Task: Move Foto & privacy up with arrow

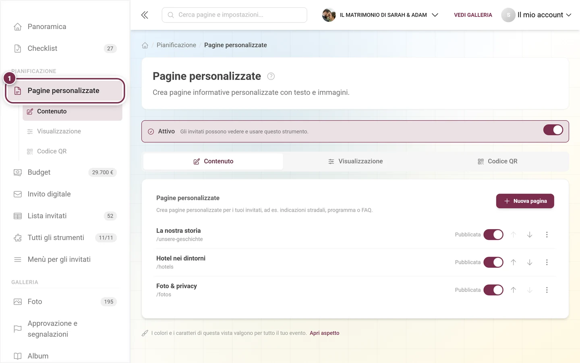Action: (x=514, y=290)
